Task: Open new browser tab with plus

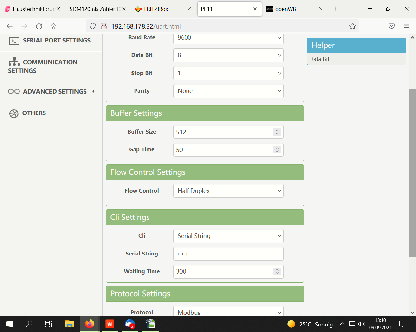Action: click(x=336, y=9)
